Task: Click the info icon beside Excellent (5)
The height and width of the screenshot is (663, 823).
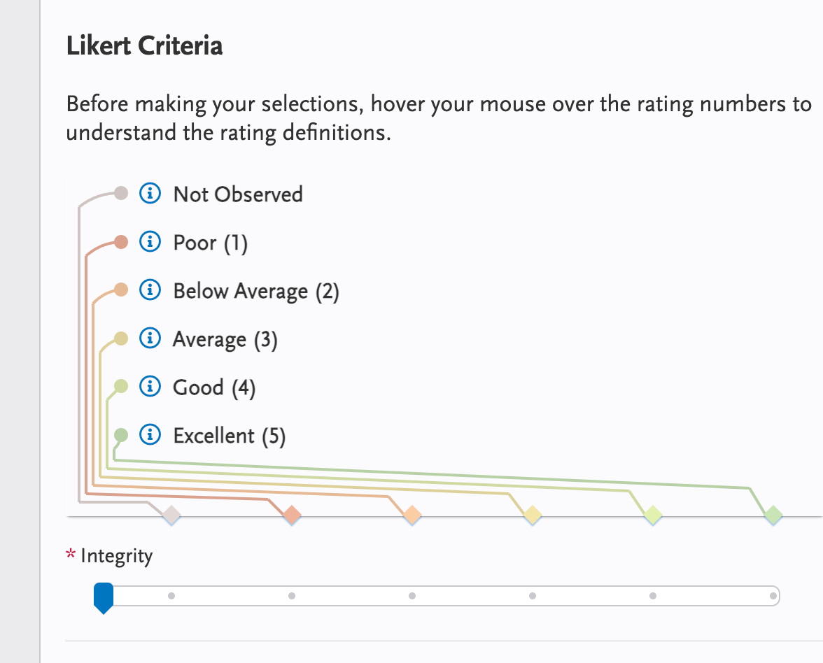Action: [x=150, y=435]
